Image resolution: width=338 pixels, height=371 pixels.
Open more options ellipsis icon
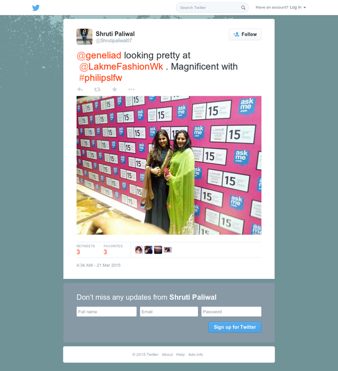[132, 89]
